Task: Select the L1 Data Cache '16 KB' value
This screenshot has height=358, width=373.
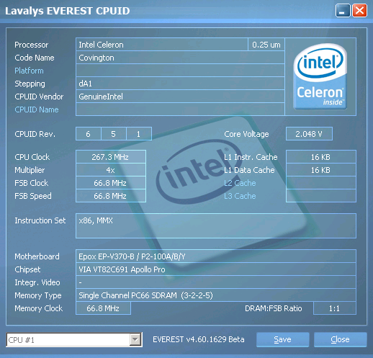Action: [x=321, y=170]
